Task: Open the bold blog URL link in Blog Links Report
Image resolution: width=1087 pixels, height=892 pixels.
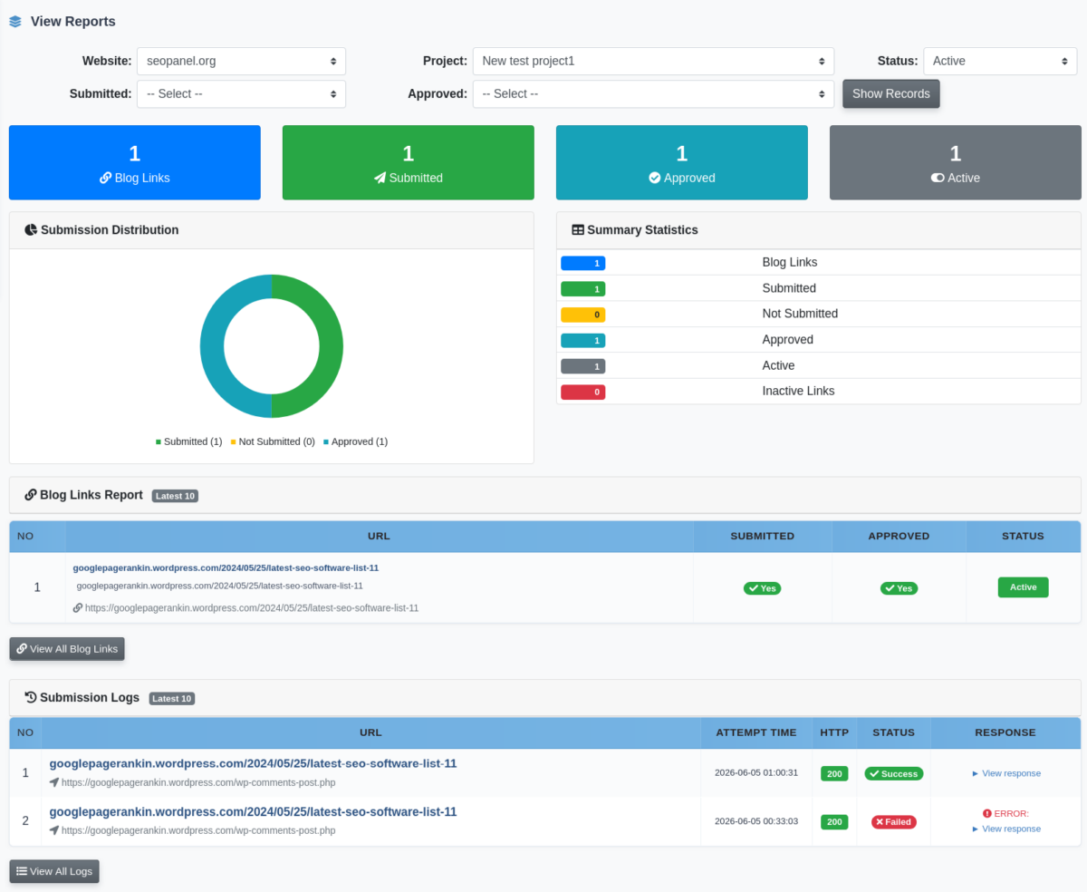Action: click(226, 568)
